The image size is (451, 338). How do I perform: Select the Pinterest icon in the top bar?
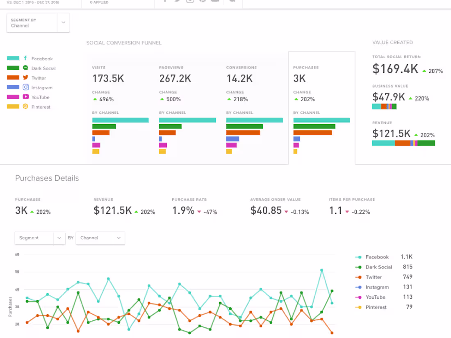pos(202,1)
